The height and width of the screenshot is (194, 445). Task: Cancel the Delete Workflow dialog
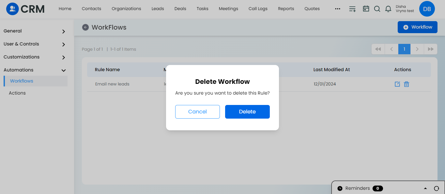pyautogui.click(x=197, y=112)
